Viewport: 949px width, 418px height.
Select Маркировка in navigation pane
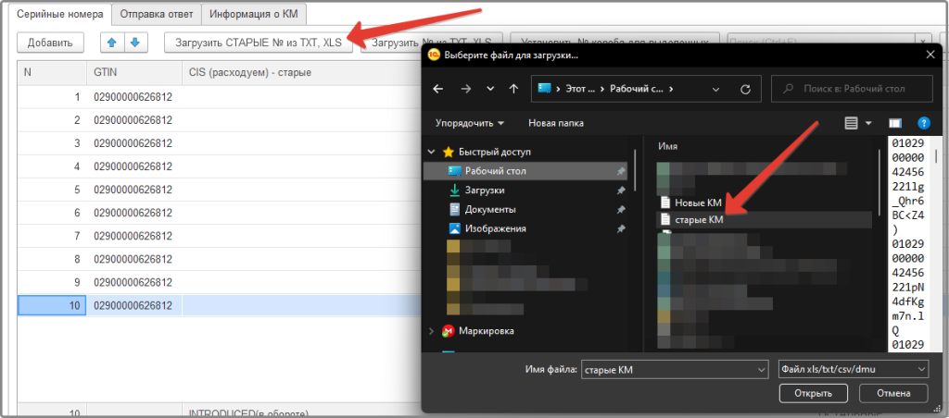coord(487,331)
